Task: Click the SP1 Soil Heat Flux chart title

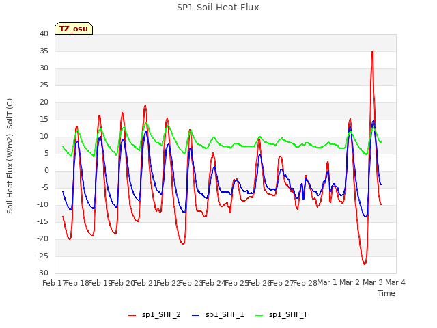Action: point(218,8)
